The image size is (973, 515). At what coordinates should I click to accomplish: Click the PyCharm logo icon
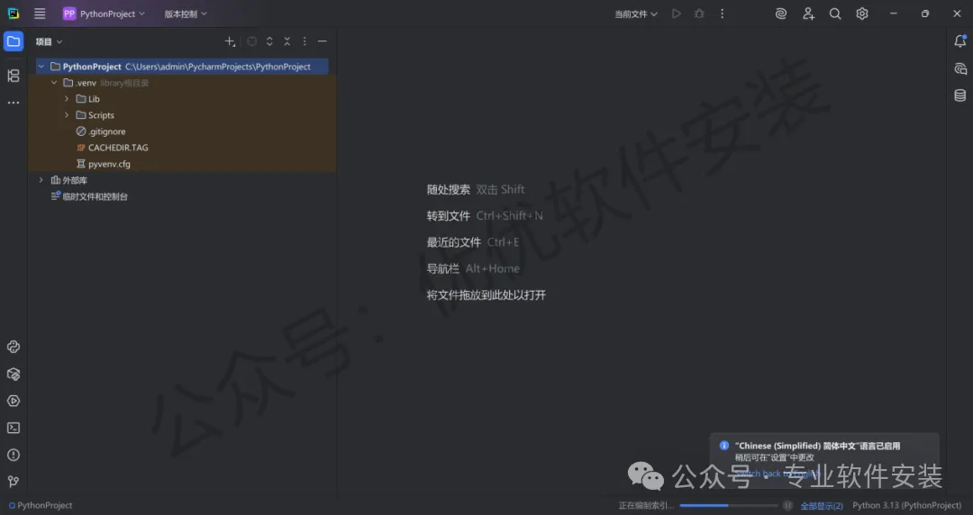click(13, 14)
